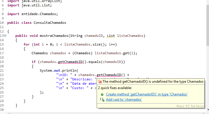Click '(Chamados)' cast on line 17

[82, 53]
